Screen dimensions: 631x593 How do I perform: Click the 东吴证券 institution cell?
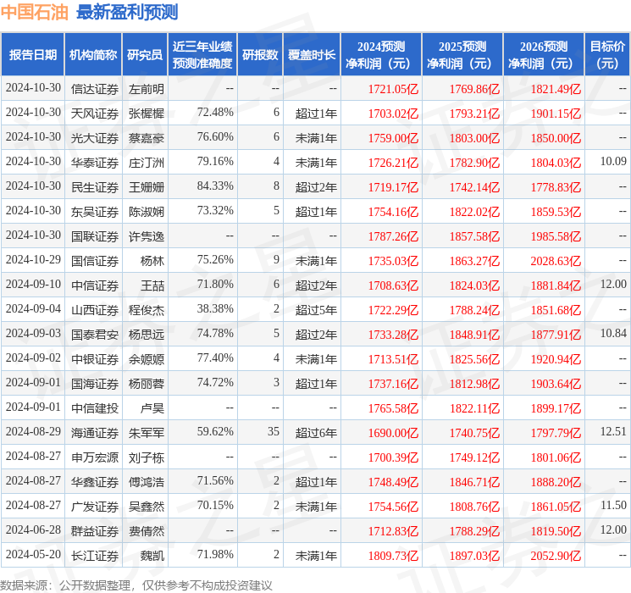[x=95, y=212]
